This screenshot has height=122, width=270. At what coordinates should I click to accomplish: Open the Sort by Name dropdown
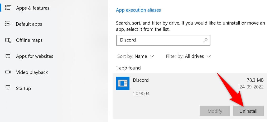coord(144,56)
